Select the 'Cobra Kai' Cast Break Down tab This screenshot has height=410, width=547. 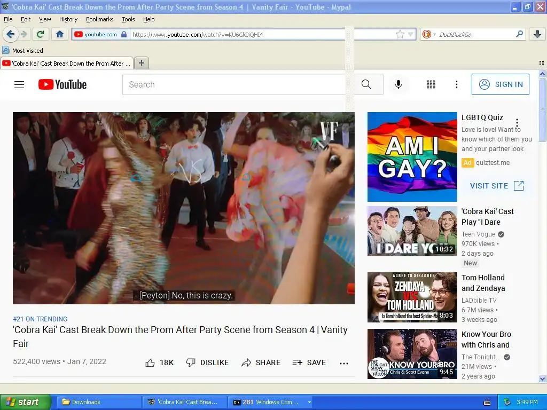[x=67, y=64]
